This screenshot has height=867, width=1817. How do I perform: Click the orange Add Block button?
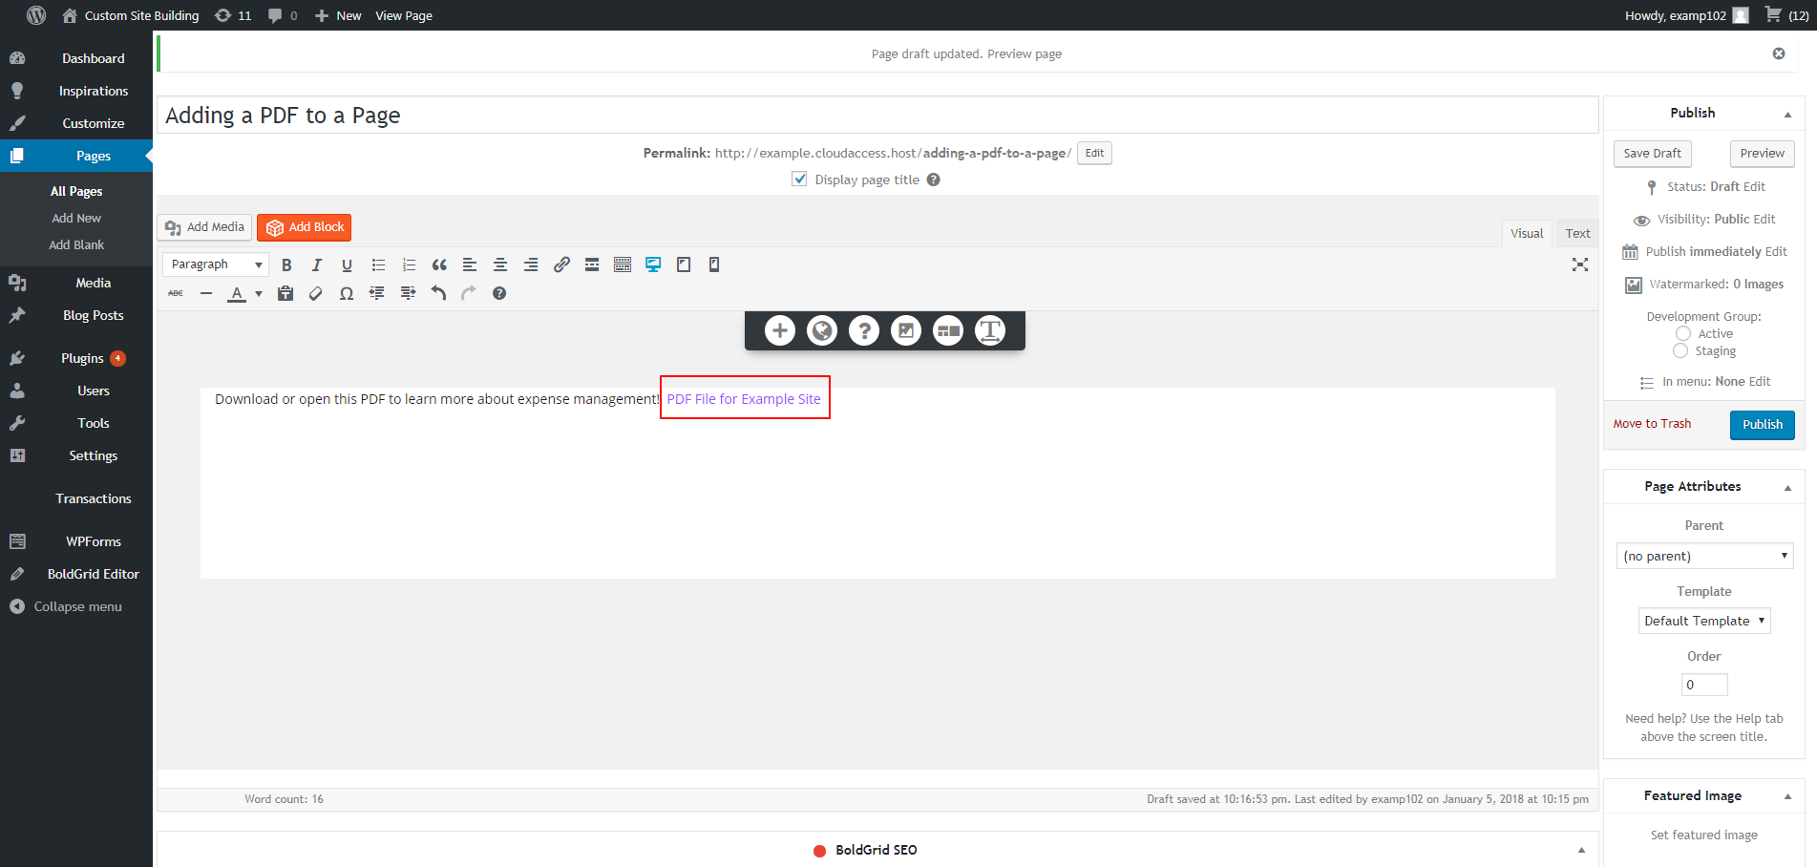304,227
